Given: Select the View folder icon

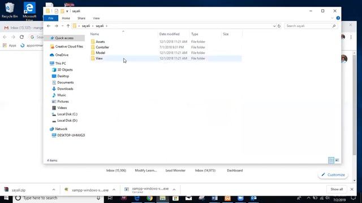Looking at the screenshot, I should (93, 58).
